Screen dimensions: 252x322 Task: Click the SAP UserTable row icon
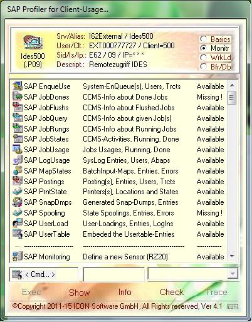click(18, 234)
